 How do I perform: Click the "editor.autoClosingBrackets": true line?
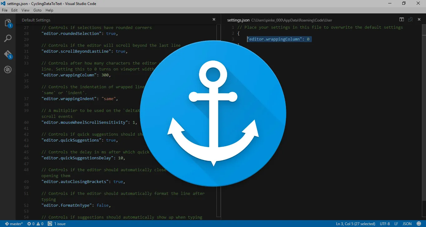[83, 181]
